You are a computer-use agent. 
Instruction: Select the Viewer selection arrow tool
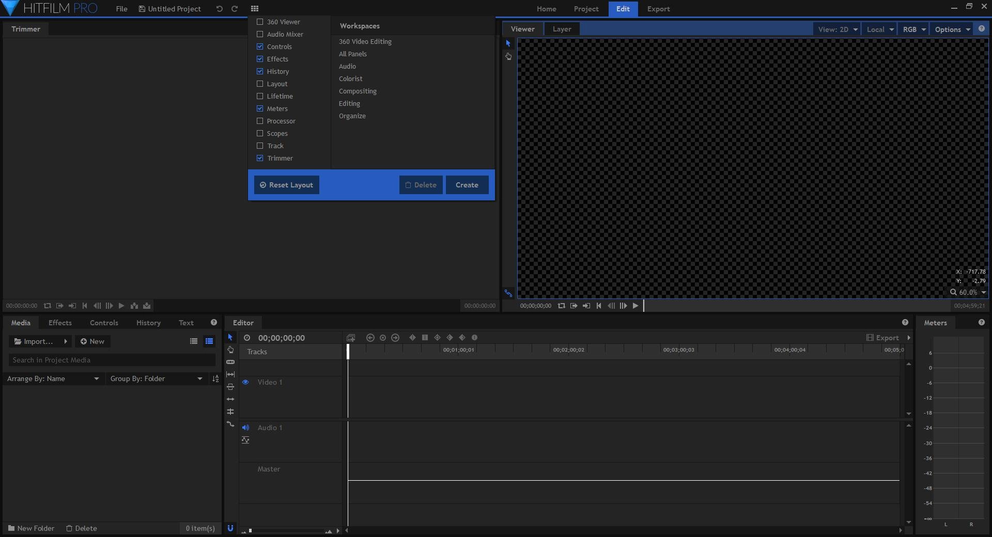[x=508, y=44]
